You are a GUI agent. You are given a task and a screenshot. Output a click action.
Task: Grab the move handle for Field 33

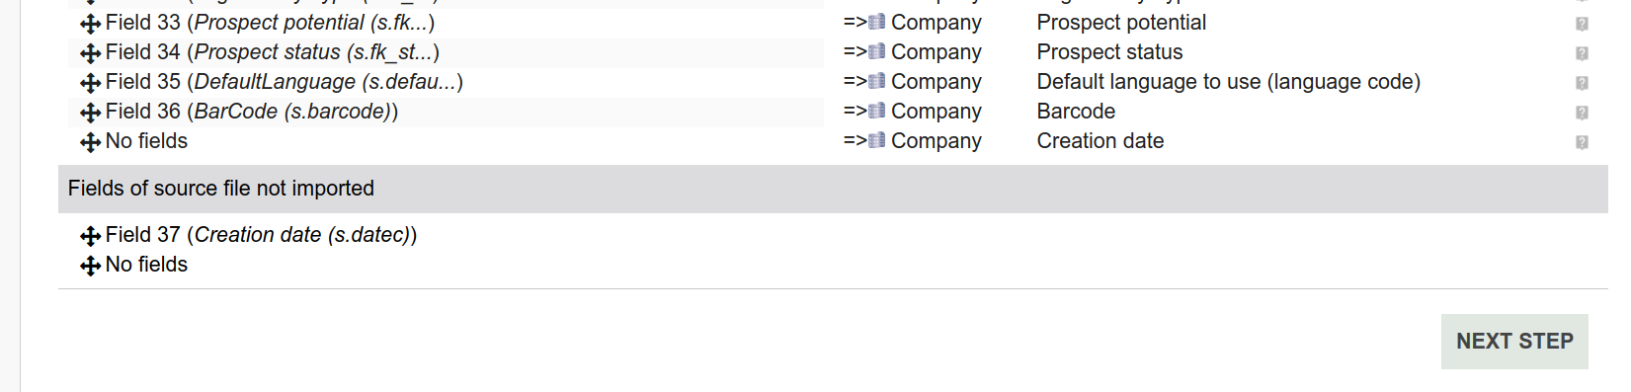[90, 24]
